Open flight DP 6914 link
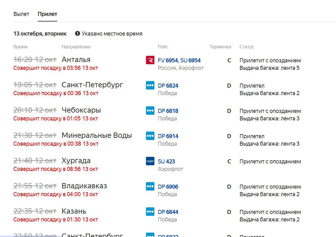 click(168, 136)
